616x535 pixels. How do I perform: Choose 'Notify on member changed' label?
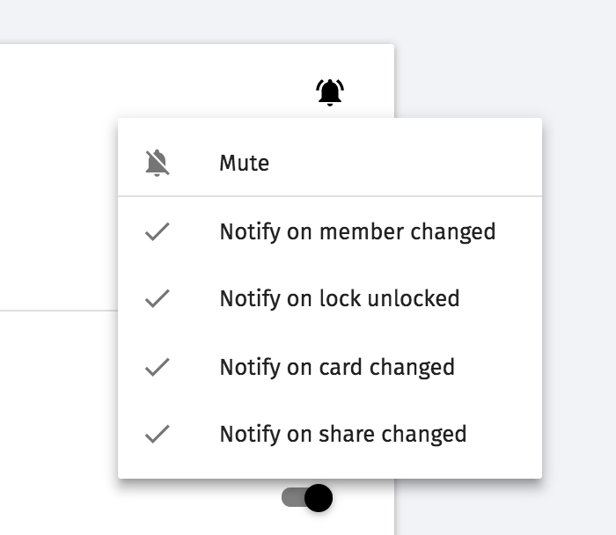(x=357, y=231)
